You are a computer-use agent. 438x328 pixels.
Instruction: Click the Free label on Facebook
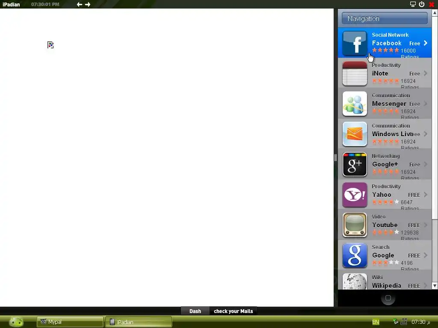point(414,44)
